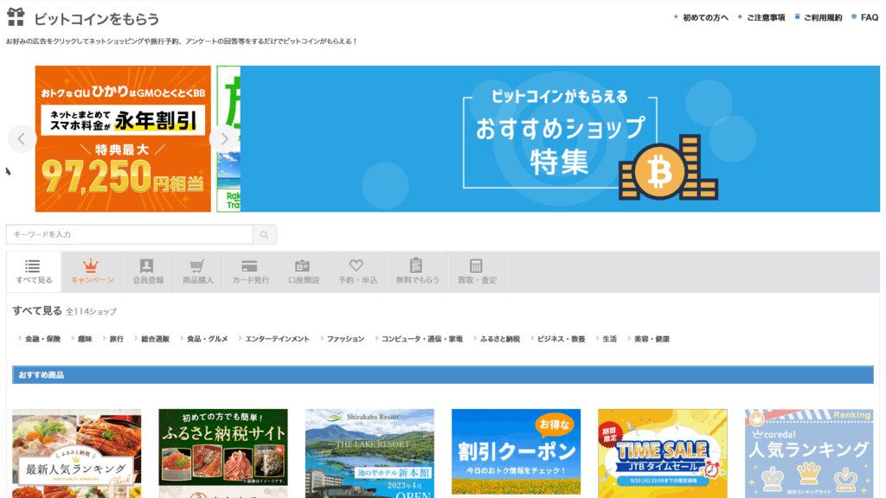Open the キャンペーン crown icon tab

[92, 271]
